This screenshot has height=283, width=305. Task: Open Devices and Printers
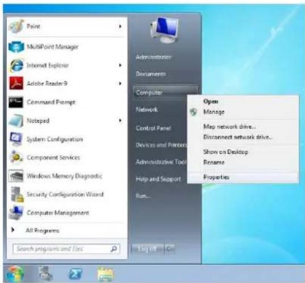[161, 145]
